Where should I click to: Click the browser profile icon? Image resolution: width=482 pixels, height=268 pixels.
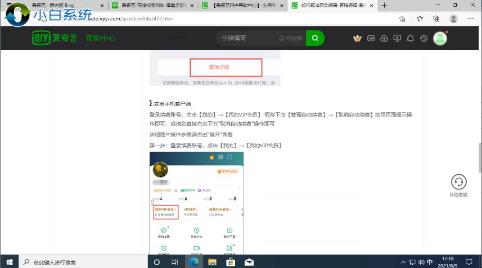click(x=453, y=19)
